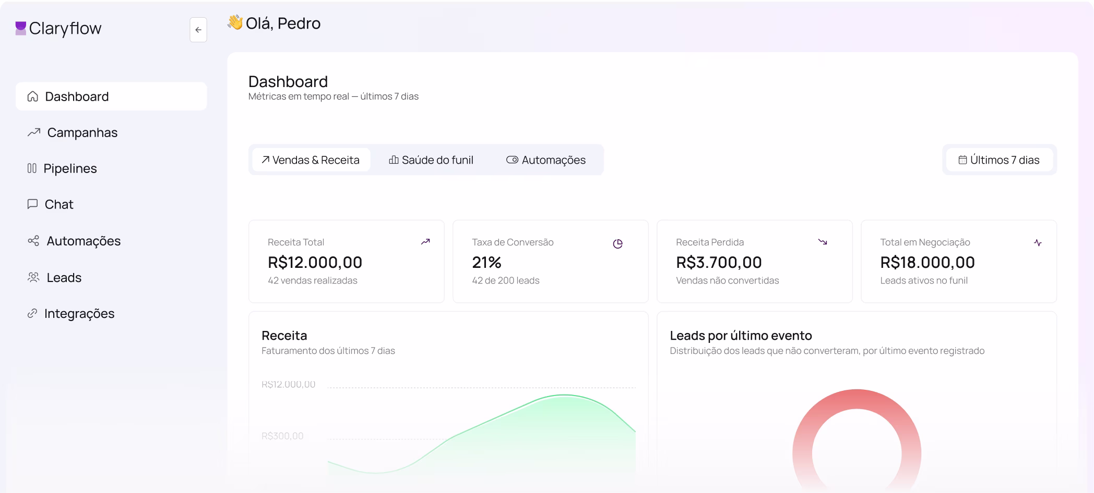Click the bar chart icon on Saúde do funil tab
The height and width of the screenshot is (493, 1094).
point(394,159)
